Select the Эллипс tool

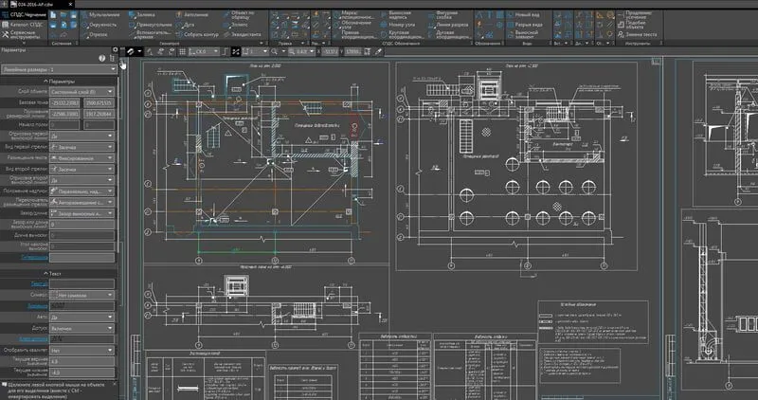(x=238, y=26)
